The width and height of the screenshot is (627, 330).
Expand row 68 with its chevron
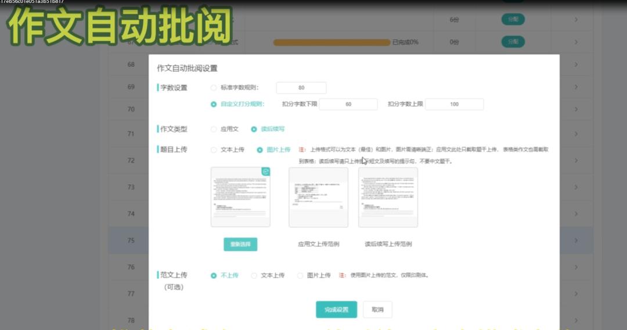[576, 64]
